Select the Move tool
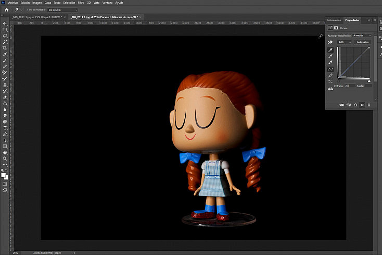This screenshot has width=382, height=255. coord(5,23)
